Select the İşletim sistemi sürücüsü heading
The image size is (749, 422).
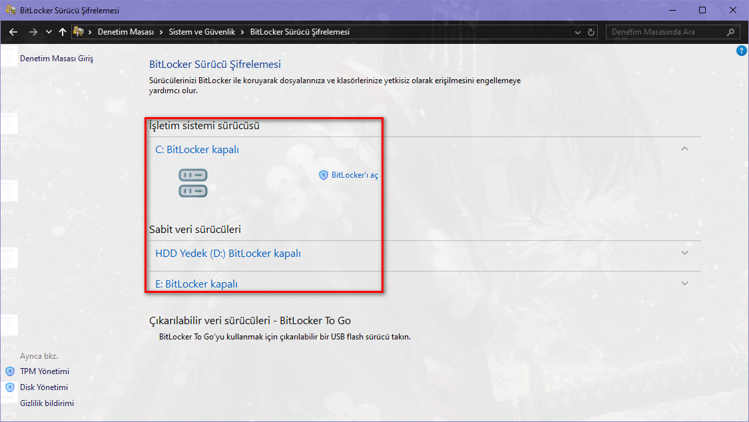pyautogui.click(x=204, y=126)
